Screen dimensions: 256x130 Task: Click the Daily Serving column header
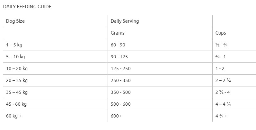click(125, 21)
